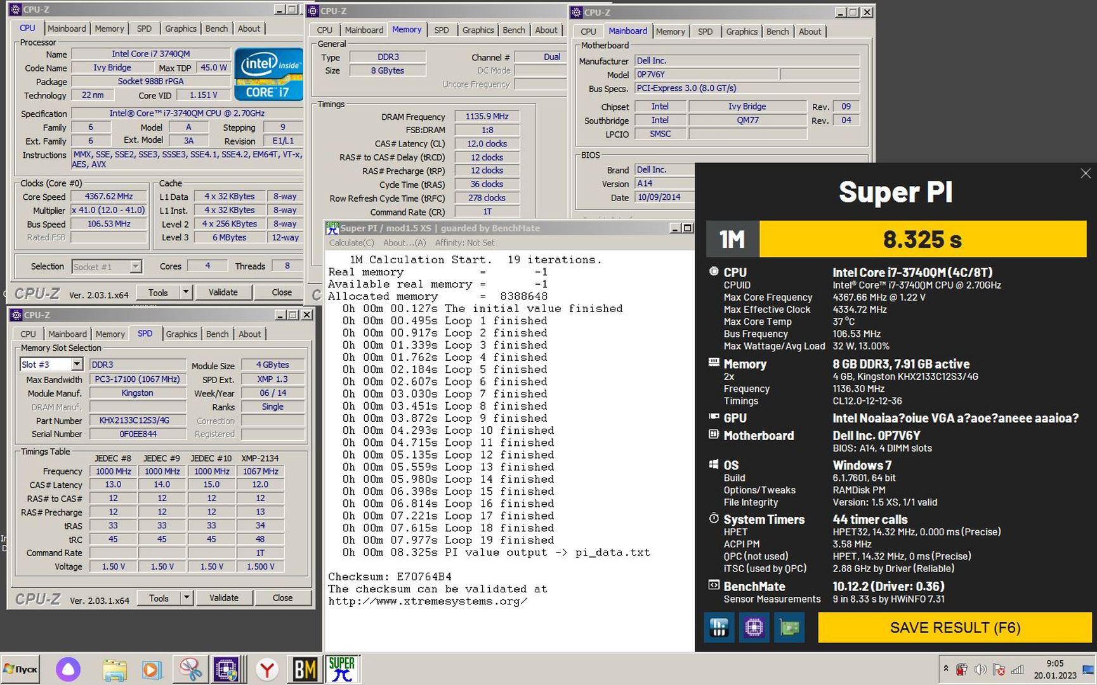
Task: Click the Show Desktop icon by the clock
Action: point(1088,669)
